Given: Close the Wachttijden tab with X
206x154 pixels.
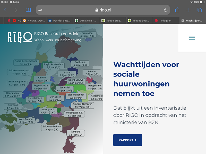Looking at the screenshot, I should [x=183, y=21].
